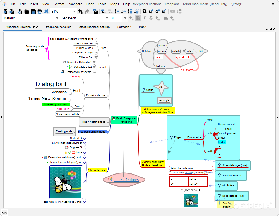
Task: Open the tab list dropdown arrow
Action: pyautogui.click(x=267, y=29)
